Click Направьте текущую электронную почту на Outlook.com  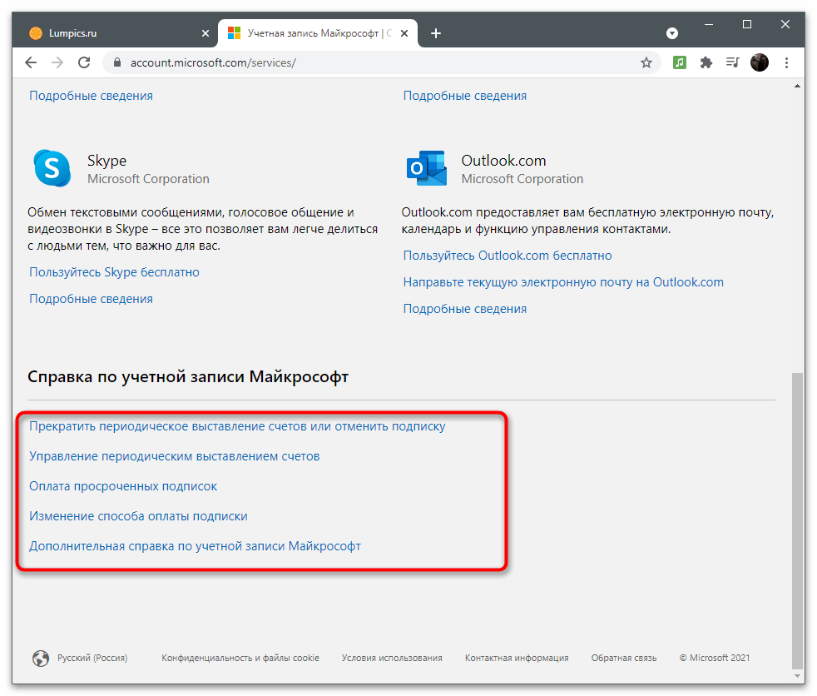[563, 282]
